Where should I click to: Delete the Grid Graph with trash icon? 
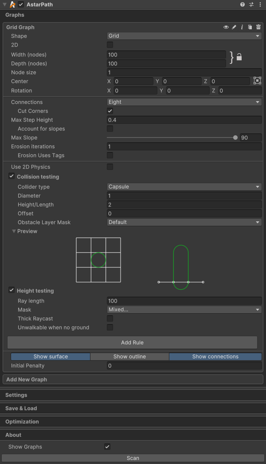[x=258, y=27]
